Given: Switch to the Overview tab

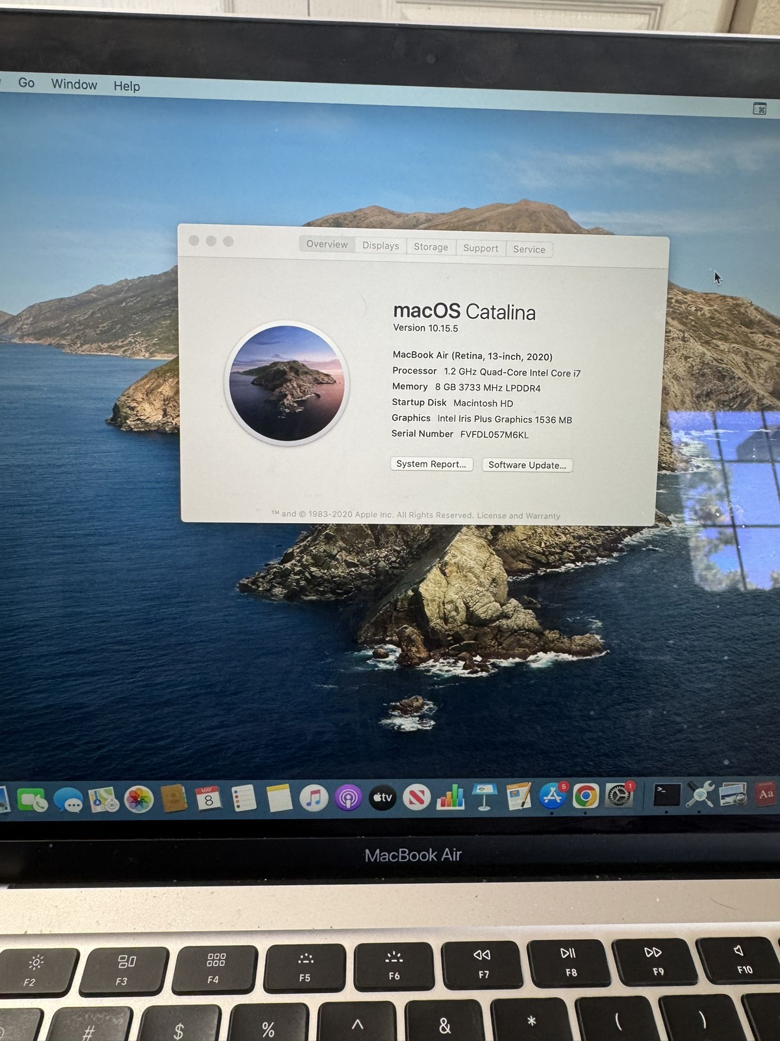Looking at the screenshot, I should tap(327, 244).
